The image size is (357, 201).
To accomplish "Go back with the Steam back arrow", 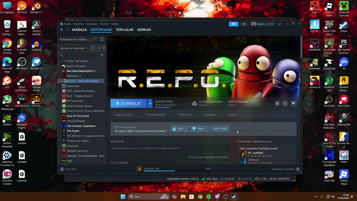I will tap(62, 30).
